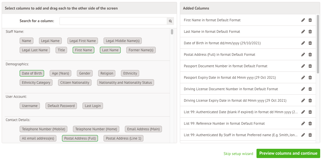The image size is (323, 160).
Task: Delete Passport Document Number column
Action: pyautogui.click(x=310, y=66)
